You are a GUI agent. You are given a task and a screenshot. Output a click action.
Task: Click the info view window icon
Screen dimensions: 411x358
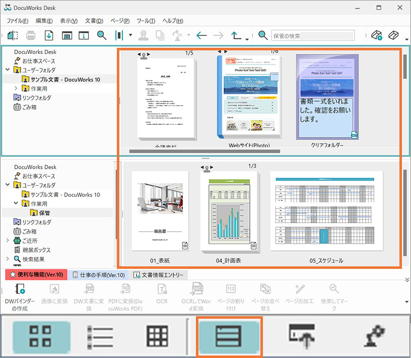click(x=67, y=35)
